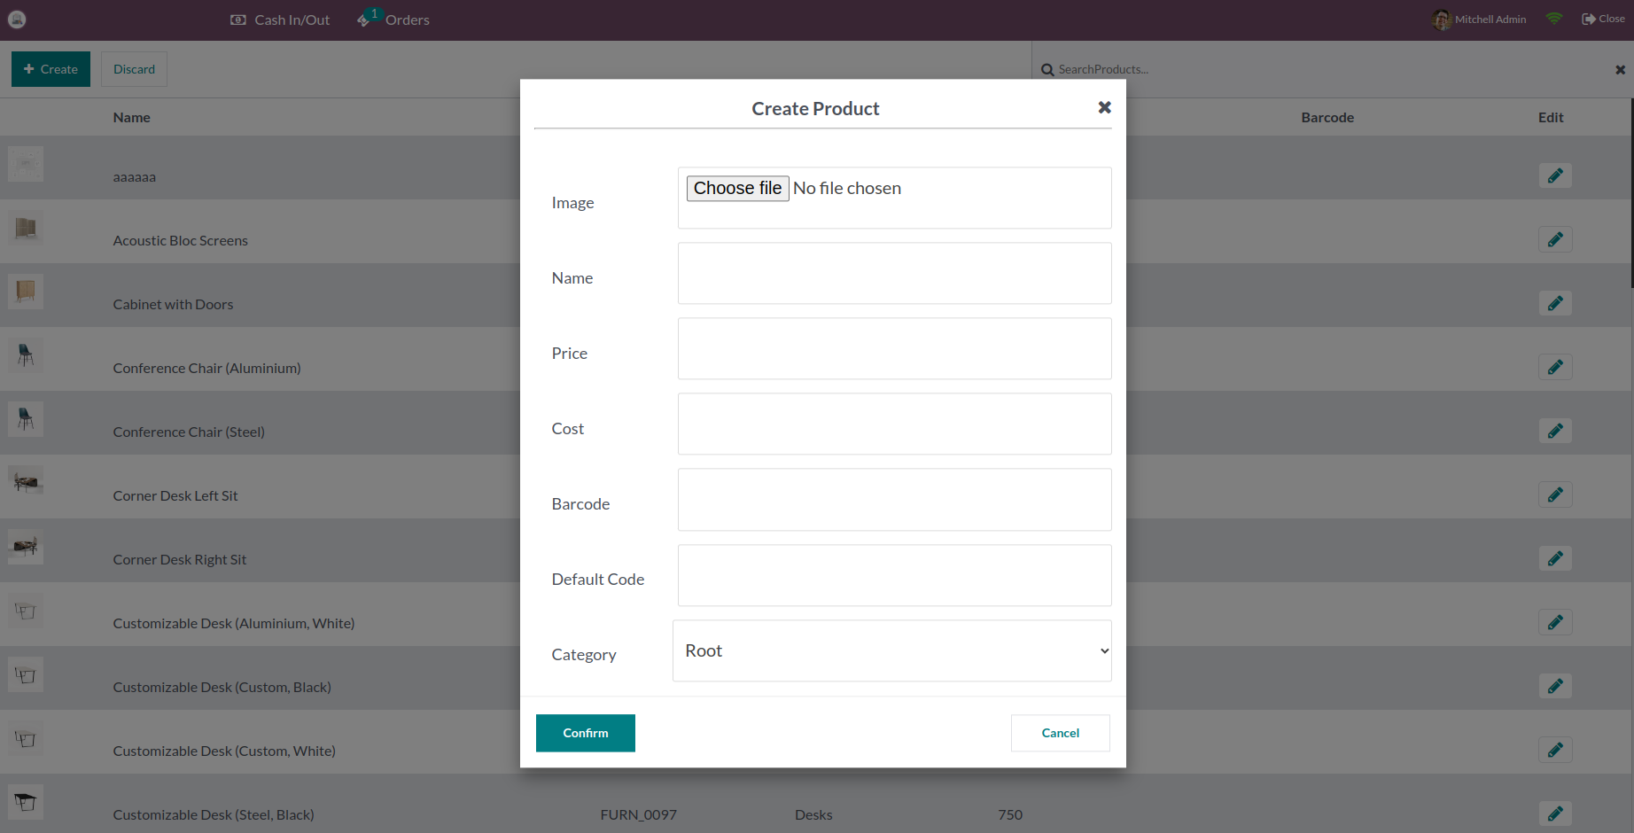
Task: Click Mitchell Admin's profile avatar
Action: (1440, 19)
